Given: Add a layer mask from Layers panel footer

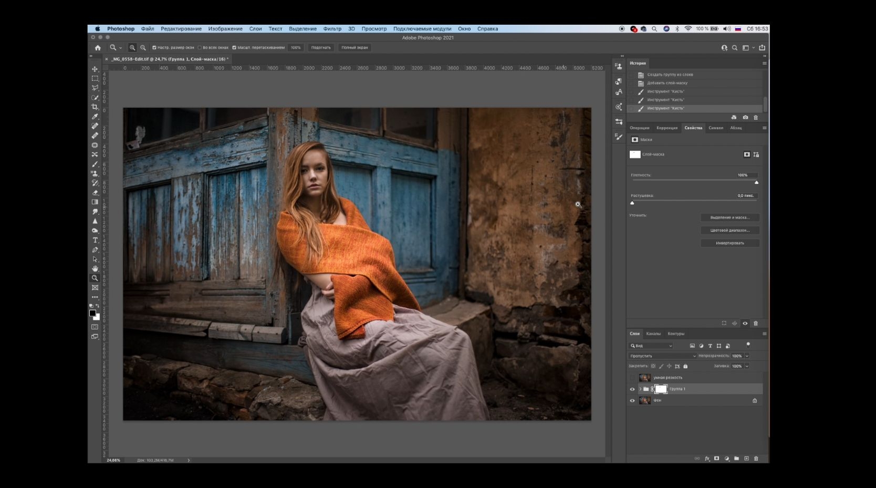Looking at the screenshot, I should click(x=716, y=459).
